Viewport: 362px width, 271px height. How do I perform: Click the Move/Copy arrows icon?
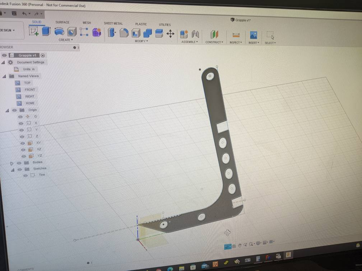point(170,34)
